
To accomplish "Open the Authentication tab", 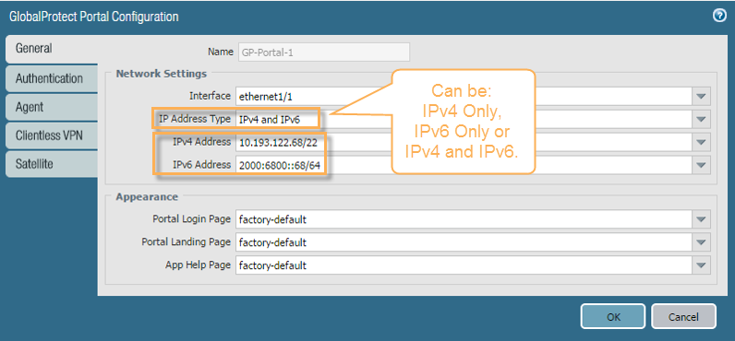I will [52, 78].
